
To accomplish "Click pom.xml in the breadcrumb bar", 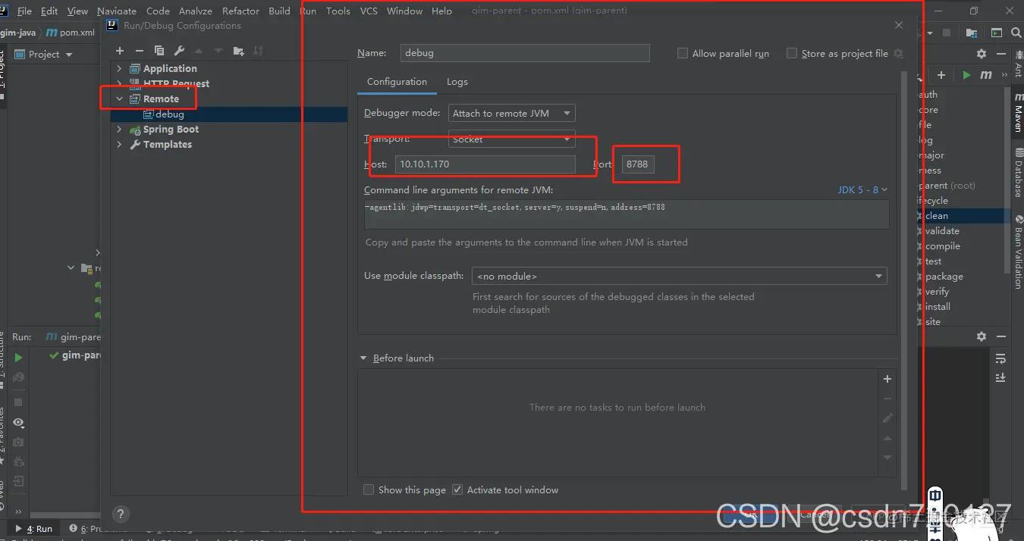I will 71,33.
